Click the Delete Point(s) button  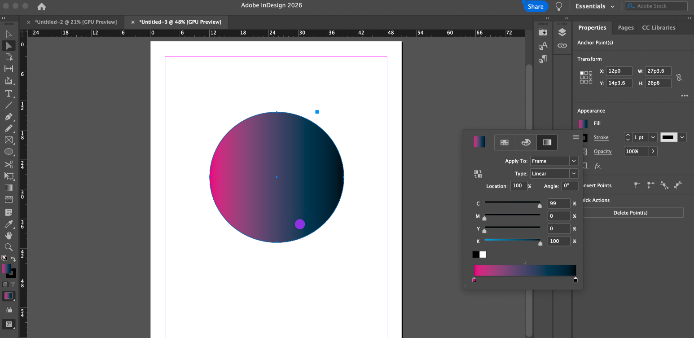pos(630,213)
